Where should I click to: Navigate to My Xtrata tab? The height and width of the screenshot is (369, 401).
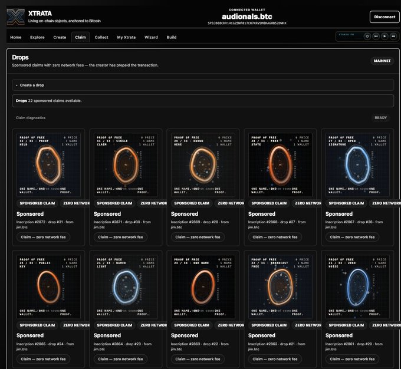(x=126, y=37)
